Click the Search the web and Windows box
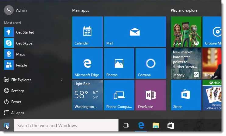Image resolution: width=226 pixels, height=136 pixels. tap(66, 125)
